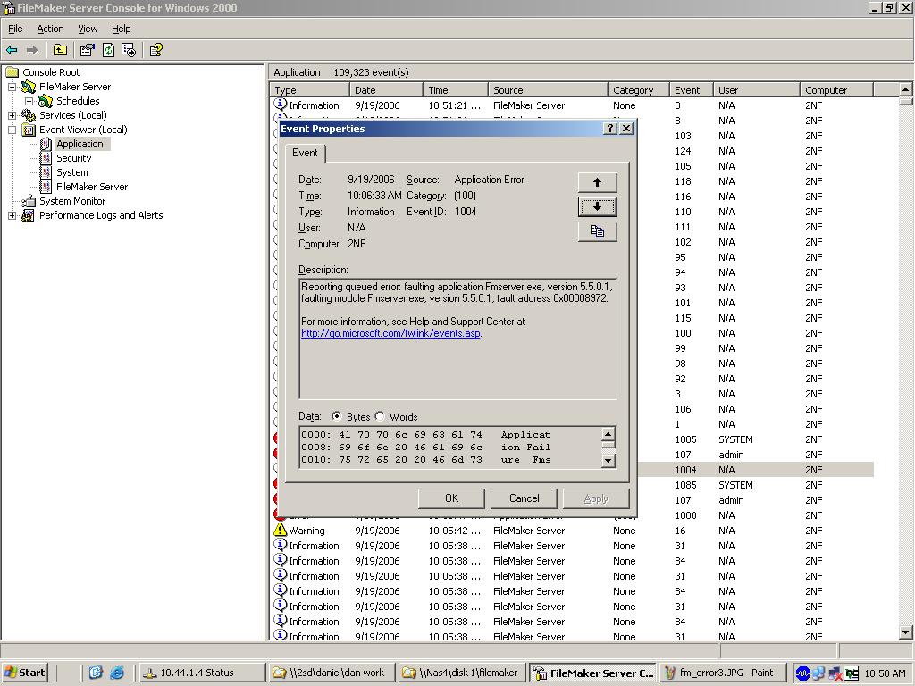Switch to 10.44.1.4 Status taskbar button
The width and height of the screenshot is (915, 686).
coord(201,673)
